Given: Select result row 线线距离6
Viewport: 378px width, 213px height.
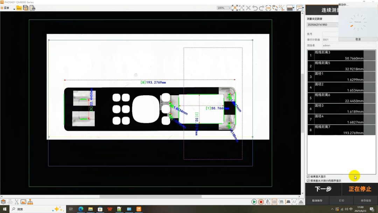Looking at the screenshot, I should pos(341,98).
